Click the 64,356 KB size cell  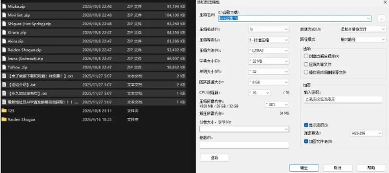(x=176, y=32)
